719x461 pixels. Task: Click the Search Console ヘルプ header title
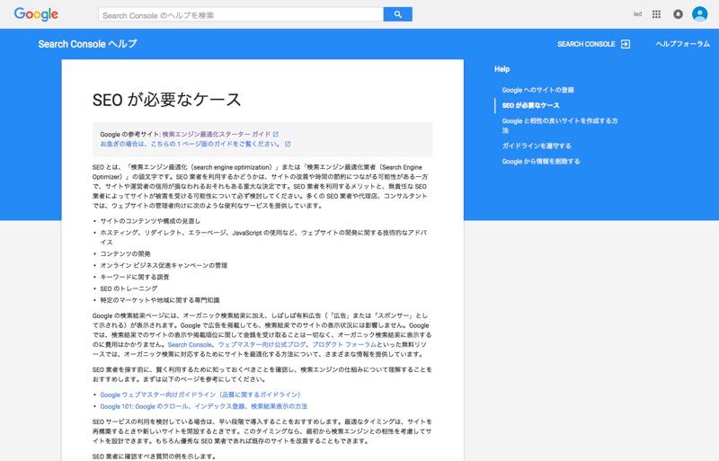[x=87, y=44]
